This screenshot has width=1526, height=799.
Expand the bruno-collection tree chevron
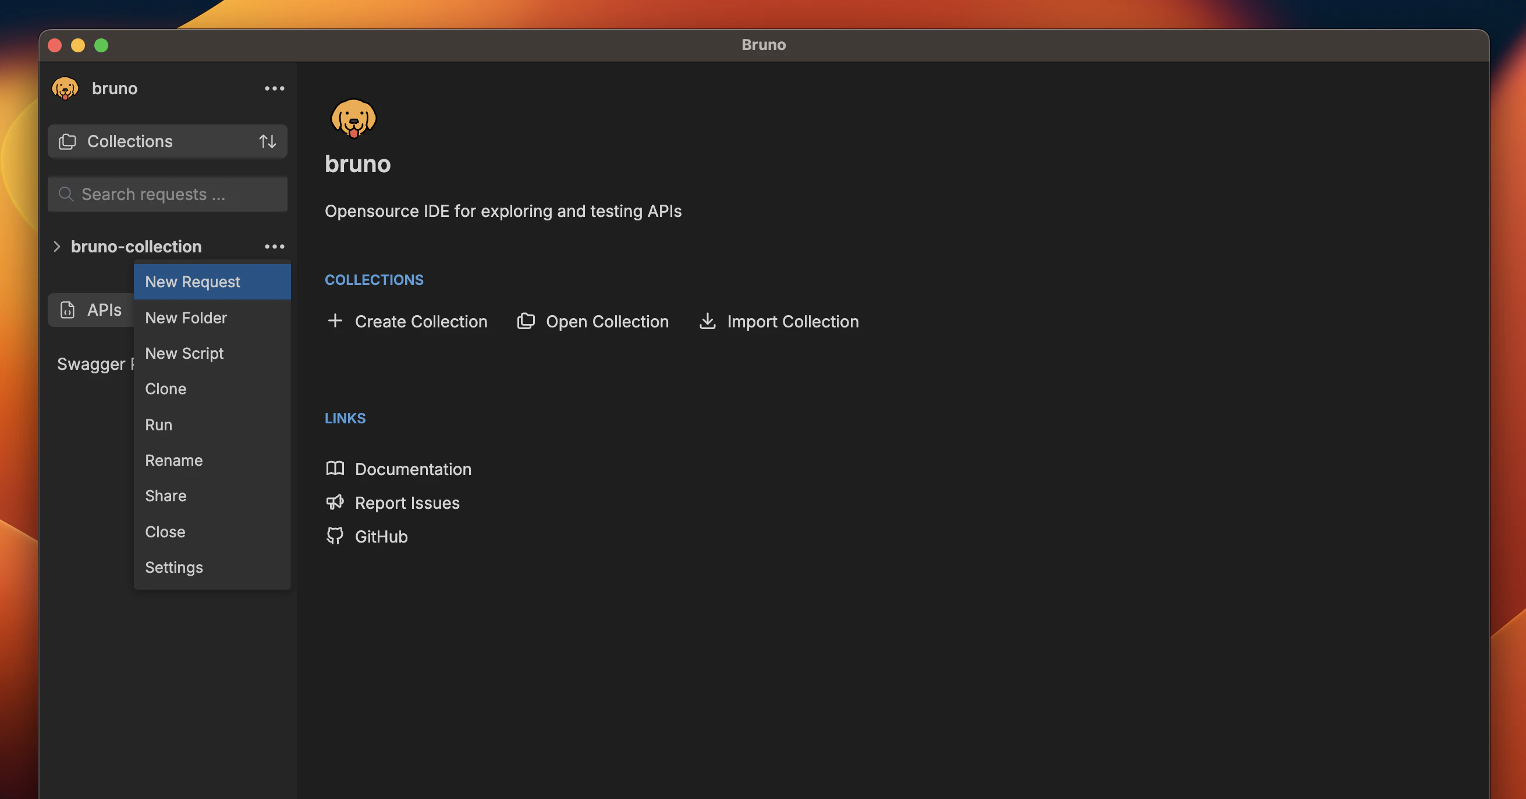tap(57, 246)
